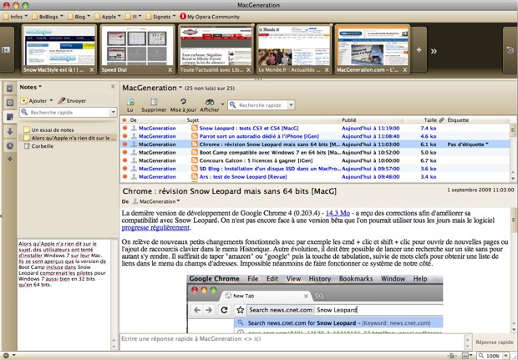Open the Blog bookmarks folder
Viewport: 518px width, 360px height.
point(79,17)
